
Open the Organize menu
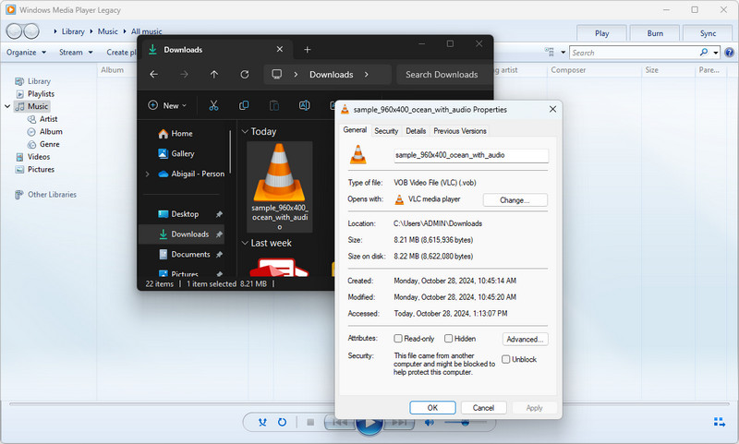pyautogui.click(x=26, y=53)
